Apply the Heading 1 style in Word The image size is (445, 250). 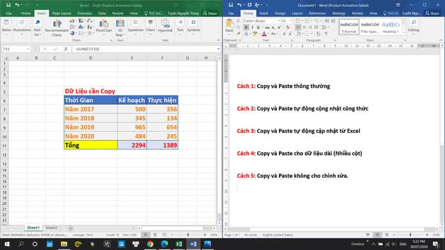tap(390, 27)
